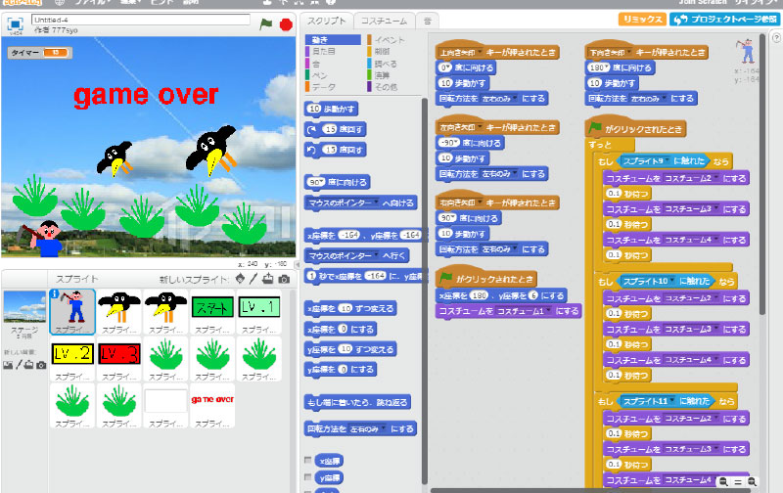Choose a new backdrop from the library
Image resolution: width=783 pixels, height=493 pixels.
[x=8, y=365]
